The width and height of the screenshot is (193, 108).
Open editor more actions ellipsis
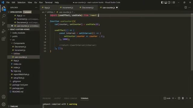click(190, 7)
